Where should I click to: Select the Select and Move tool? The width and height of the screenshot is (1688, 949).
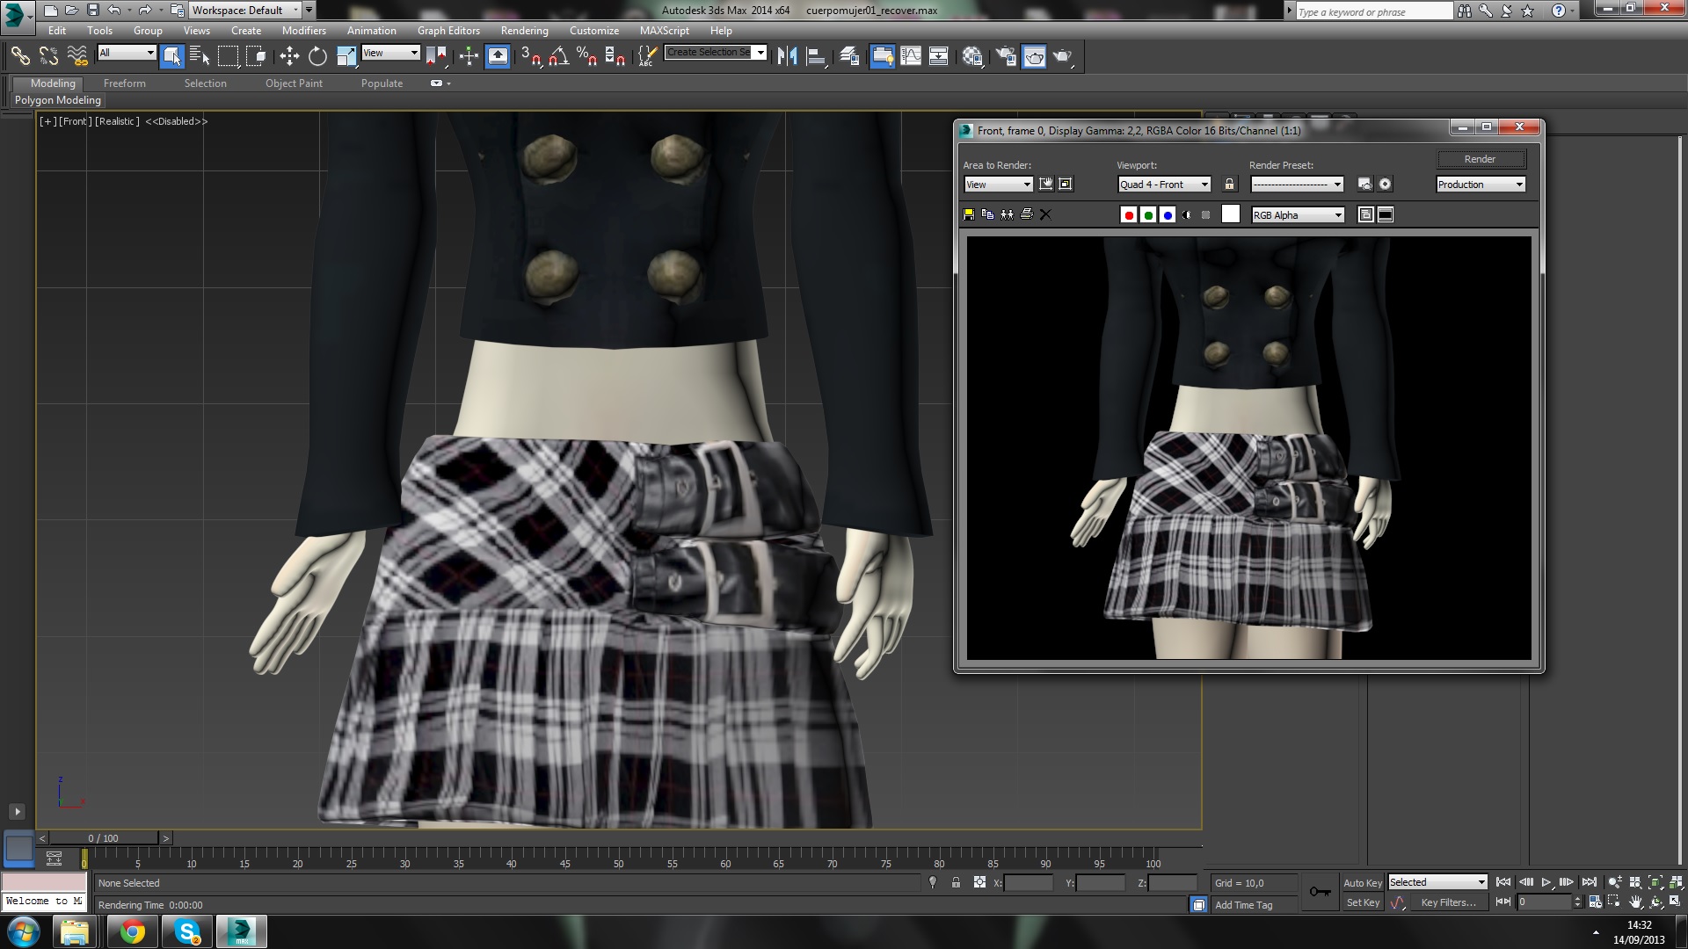(x=289, y=56)
